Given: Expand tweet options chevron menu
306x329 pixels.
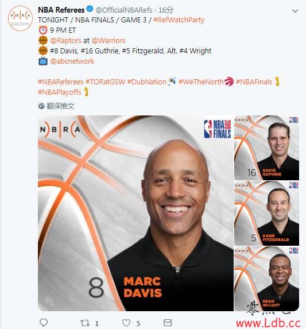Looking at the screenshot, I should (295, 11).
